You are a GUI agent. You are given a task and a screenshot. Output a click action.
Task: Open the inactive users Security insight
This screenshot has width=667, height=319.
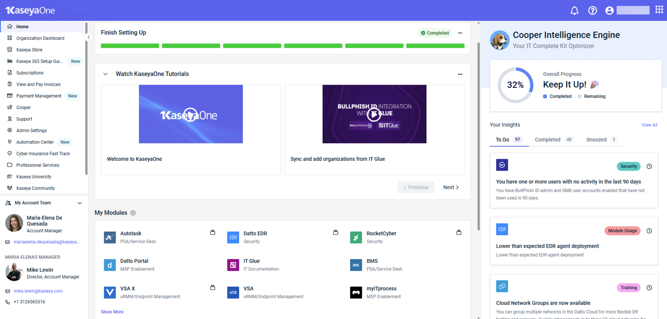coord(574,181)
